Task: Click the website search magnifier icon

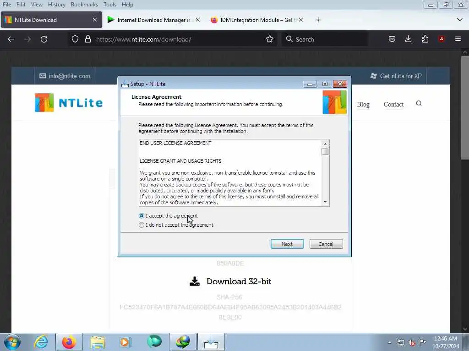Action: click(419, 103)
